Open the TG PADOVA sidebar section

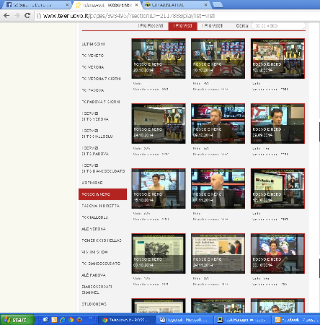93,90
